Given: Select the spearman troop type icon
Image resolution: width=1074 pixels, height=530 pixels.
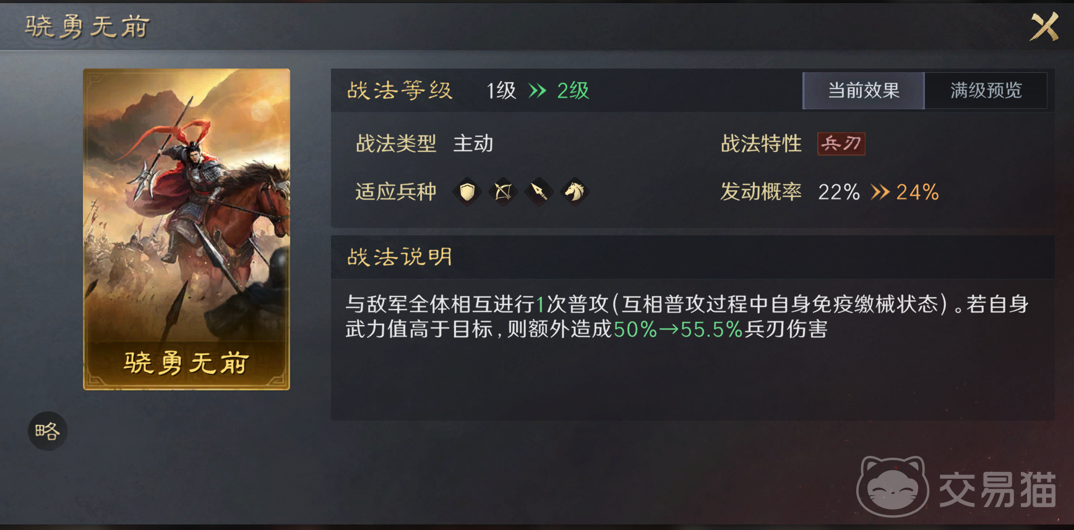Looking at the screenshot, I should pos(539,192).
